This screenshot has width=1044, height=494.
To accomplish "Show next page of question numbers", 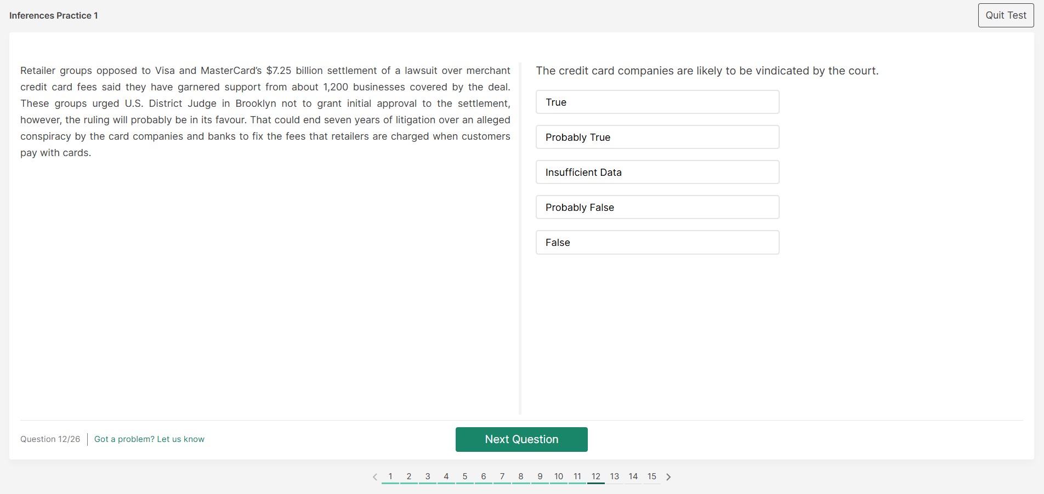I will pyautogui.click(x=668, y=477).
